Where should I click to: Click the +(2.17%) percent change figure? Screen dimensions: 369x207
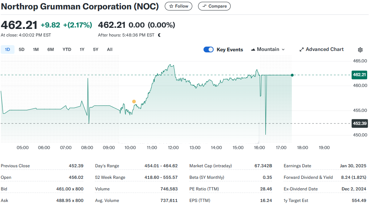77,25
